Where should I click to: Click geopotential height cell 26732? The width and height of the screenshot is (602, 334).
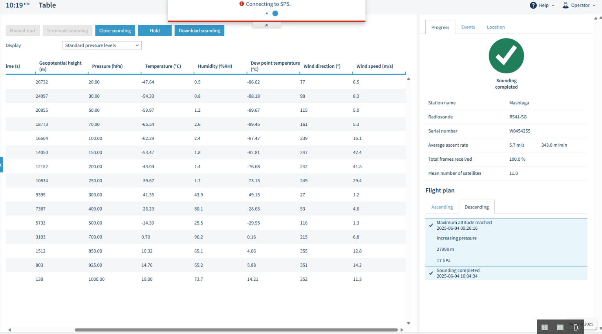tap(42, 82)
